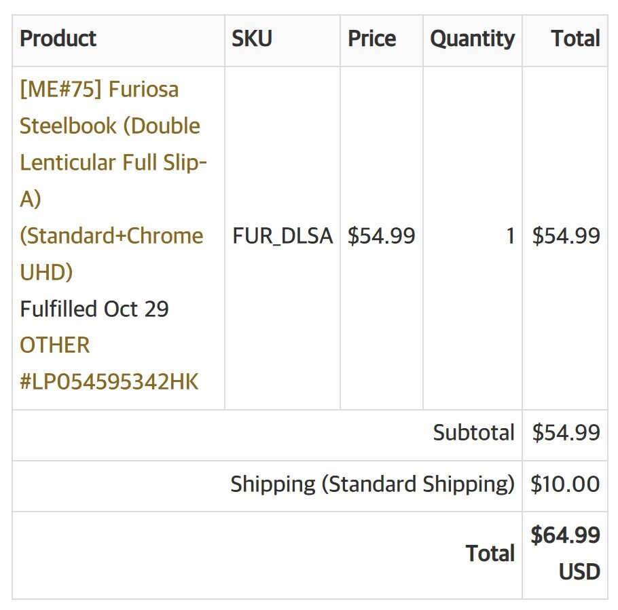Click the USD currency text
This screenshot has height=610, width=618.
[x=579, y=572]
